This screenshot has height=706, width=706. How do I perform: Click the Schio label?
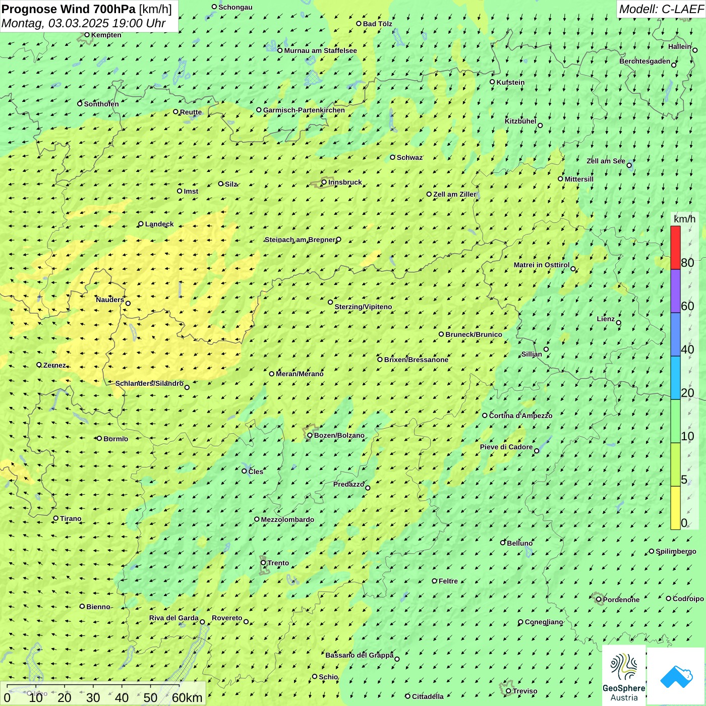pos(328,677)
